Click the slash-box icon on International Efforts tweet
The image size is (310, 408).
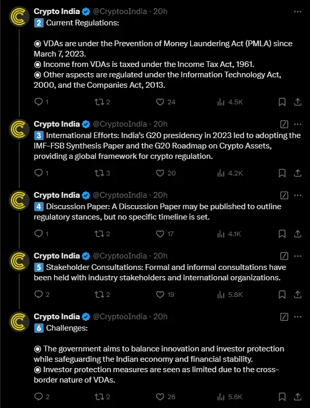(x=284, y=125)
